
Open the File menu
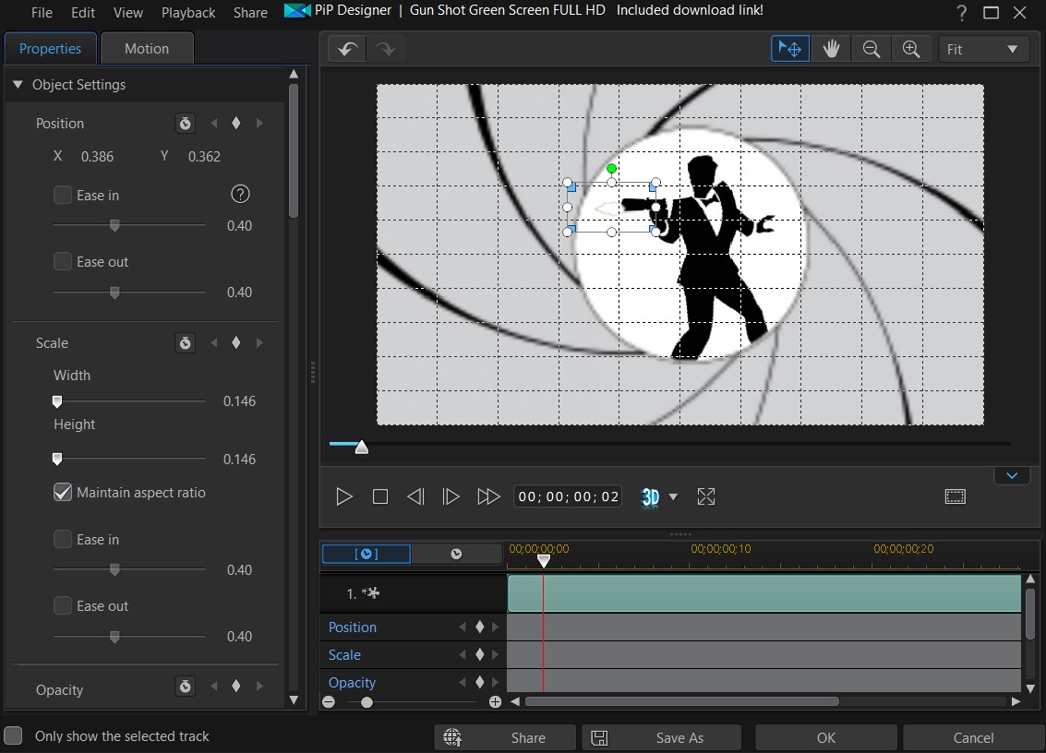42,13
